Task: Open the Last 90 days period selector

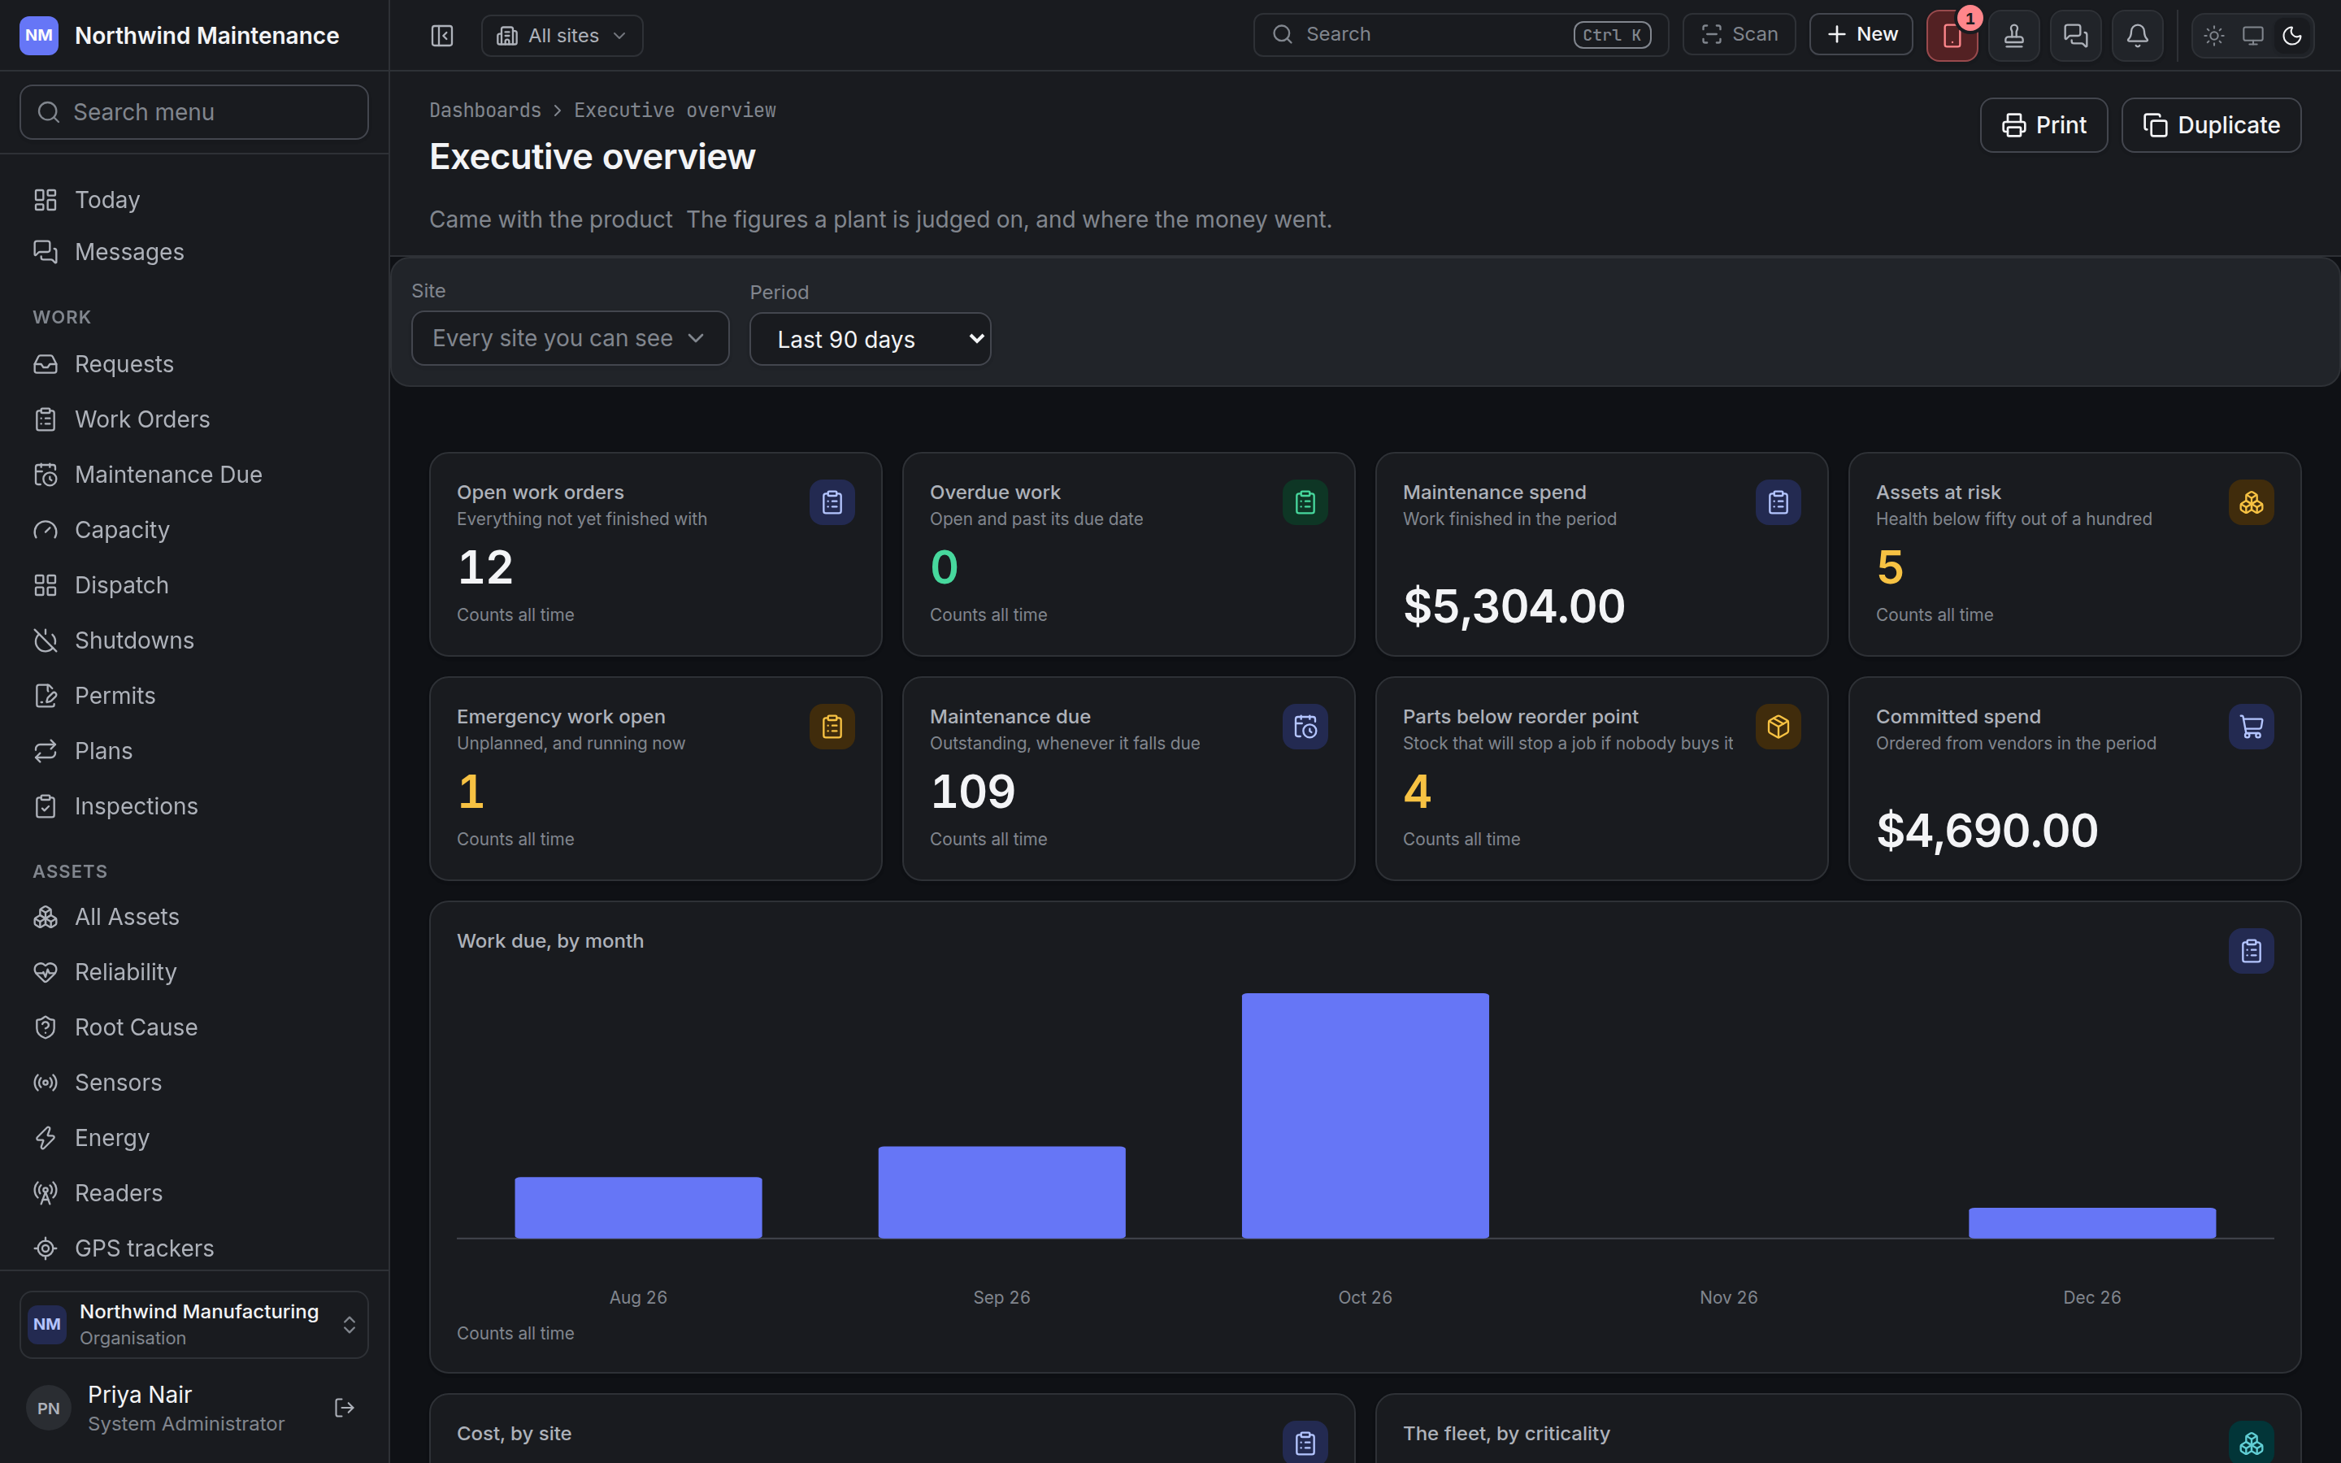Action: click(870, 339)
